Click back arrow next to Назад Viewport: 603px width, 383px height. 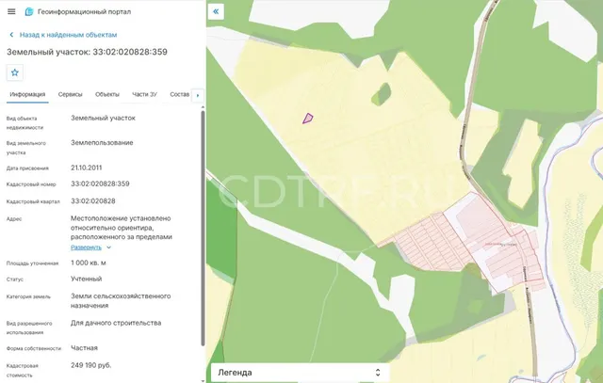[11, 35]
